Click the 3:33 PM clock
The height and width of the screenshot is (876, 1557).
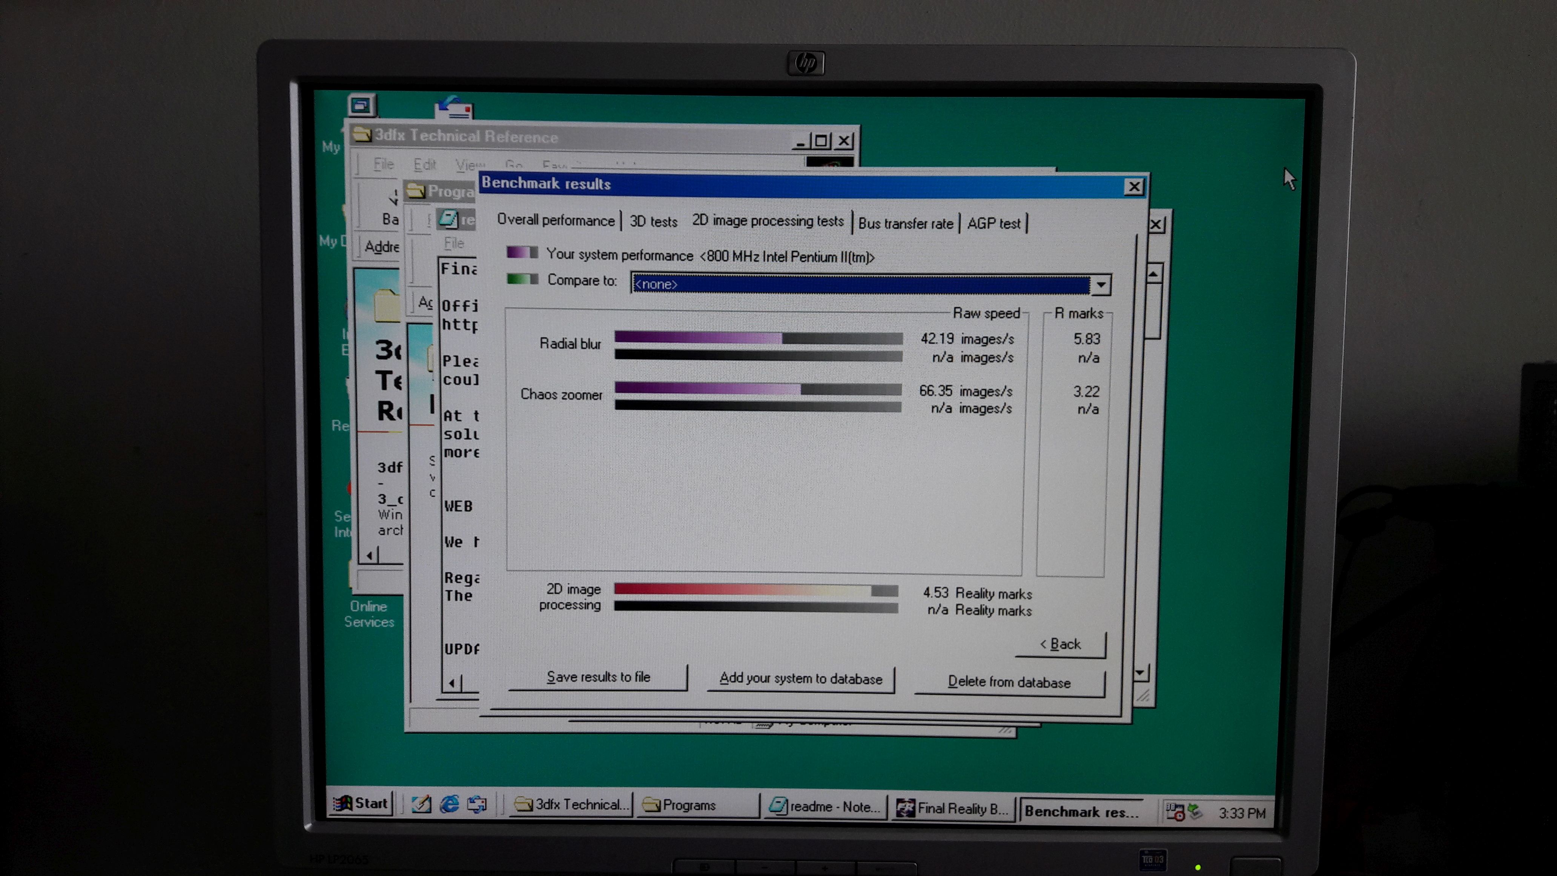pos(1242,814)
